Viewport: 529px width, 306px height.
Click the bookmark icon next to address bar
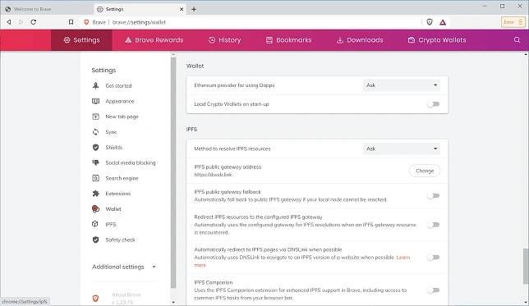(x=71, y=22)
